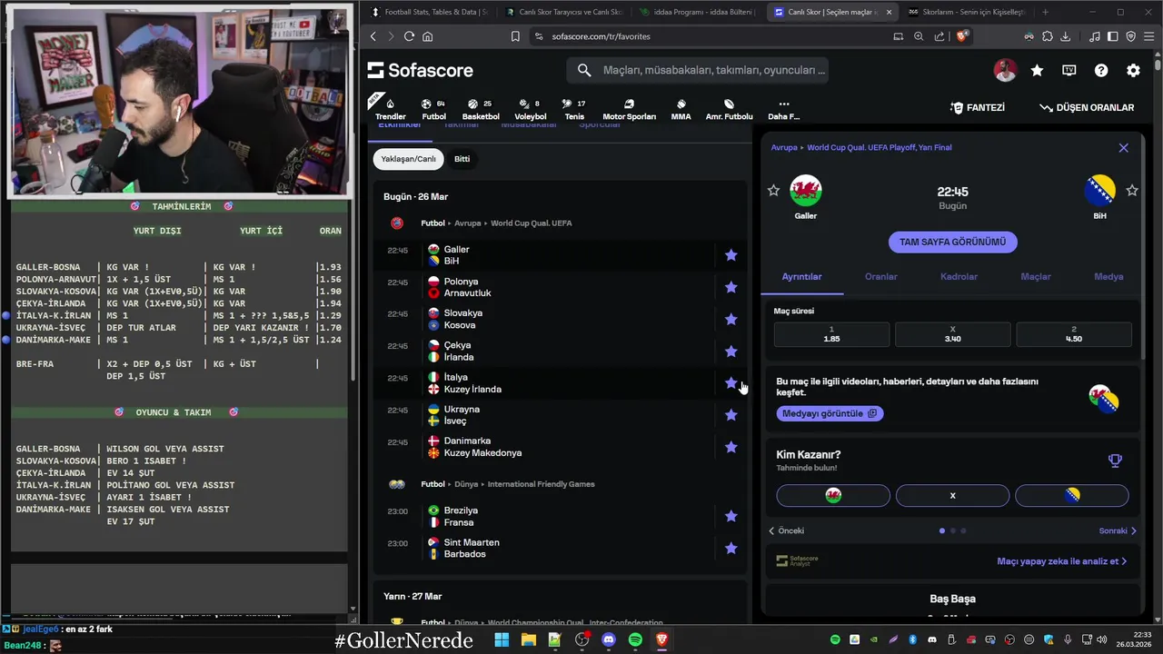Click Medyayı görüntüle button

(829, 413)
